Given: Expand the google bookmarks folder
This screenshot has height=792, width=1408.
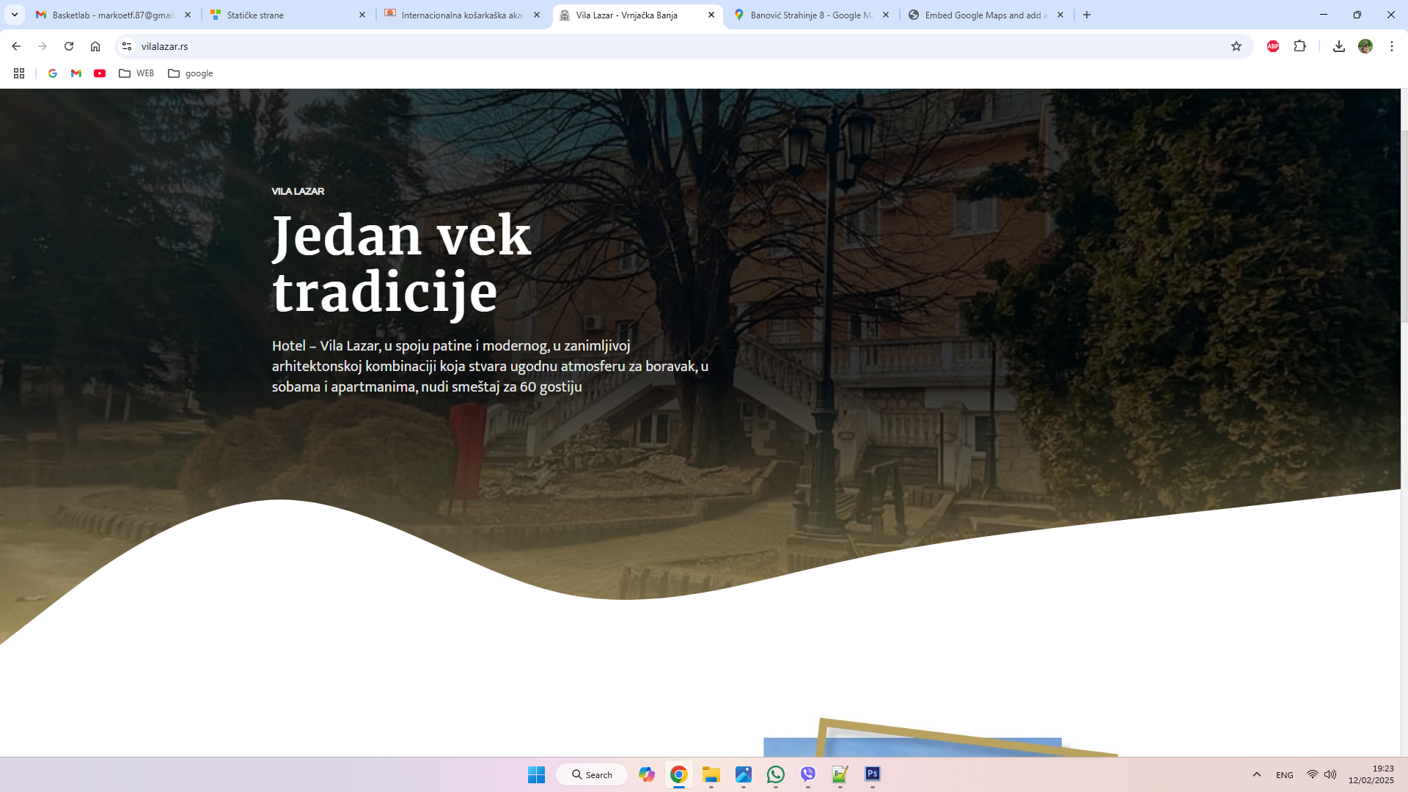Looking at the screenshot, I should point(191,73).
